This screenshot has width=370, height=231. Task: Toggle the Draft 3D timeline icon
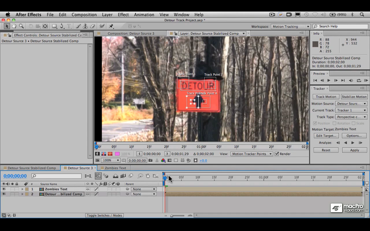(106, 176)
